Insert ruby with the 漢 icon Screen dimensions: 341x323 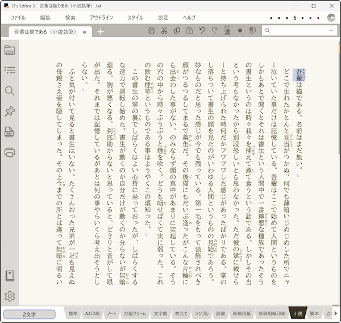pyautogui.click(x=227, y=30)
